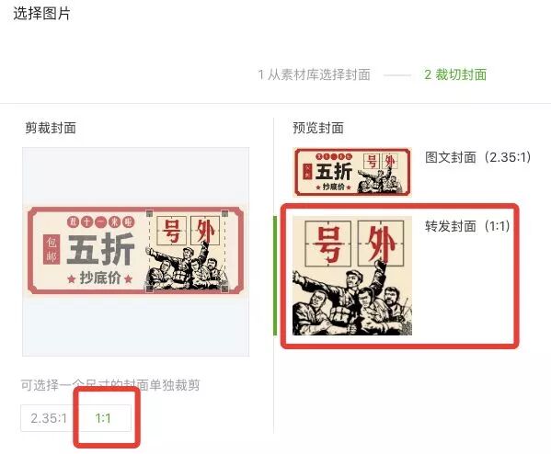The width and height of the screenshot is (551, 454).
Task: Click the 五折 text in crop canvas
Action: [x=101, y=249]
